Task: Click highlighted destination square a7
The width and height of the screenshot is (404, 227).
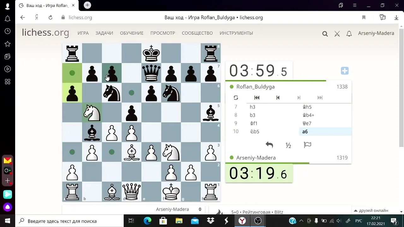Action: (x=72, y=73)
